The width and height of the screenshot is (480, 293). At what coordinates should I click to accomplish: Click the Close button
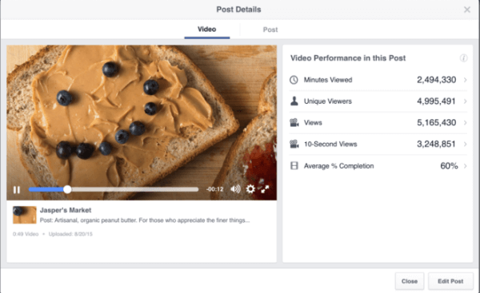(x=410, y=281)
